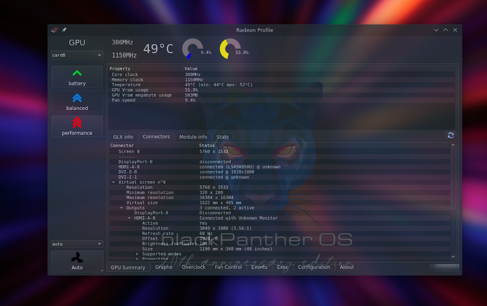Screen dimensions: 487x306
Task: Open the Exec tab
Action: (283, 267)
